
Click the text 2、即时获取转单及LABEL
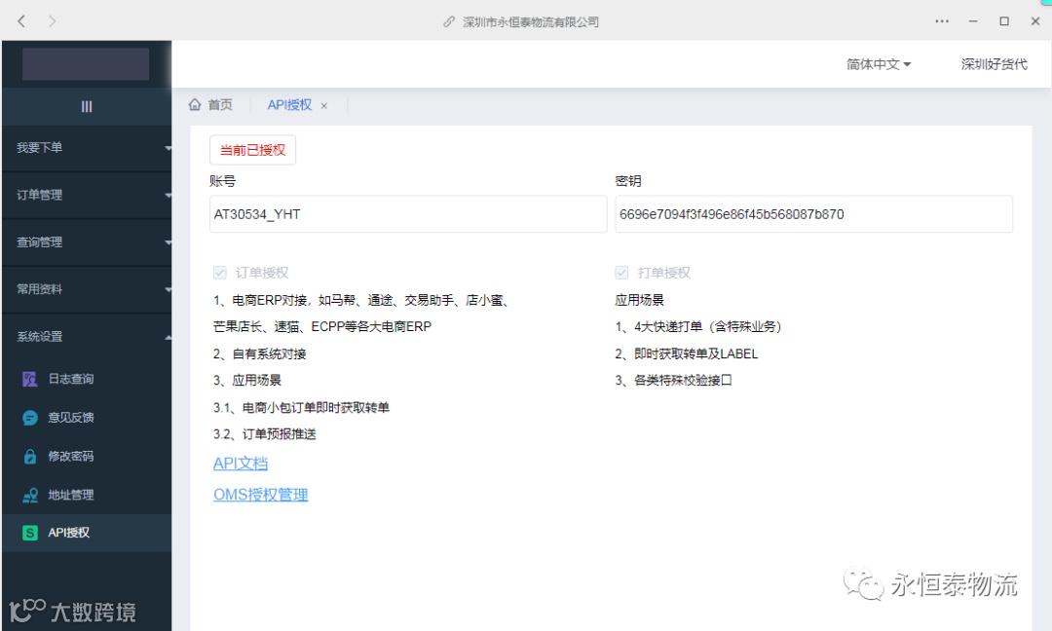(x=687, y=354)
